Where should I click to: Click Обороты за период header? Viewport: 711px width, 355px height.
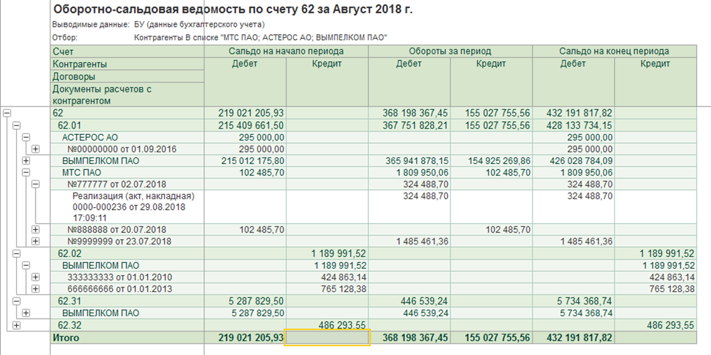point(450,52)
